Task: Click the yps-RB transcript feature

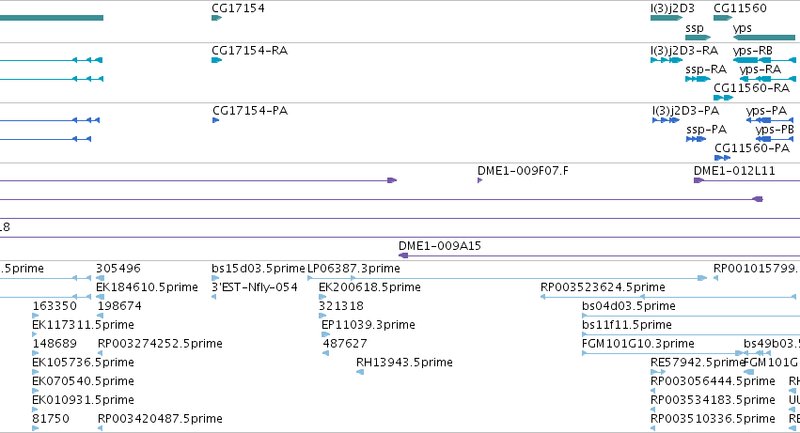Action: coord(764,60)
